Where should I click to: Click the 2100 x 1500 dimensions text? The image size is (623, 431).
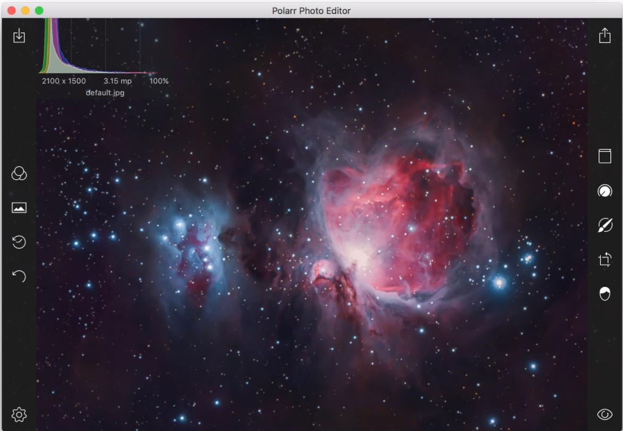[64, 81]
